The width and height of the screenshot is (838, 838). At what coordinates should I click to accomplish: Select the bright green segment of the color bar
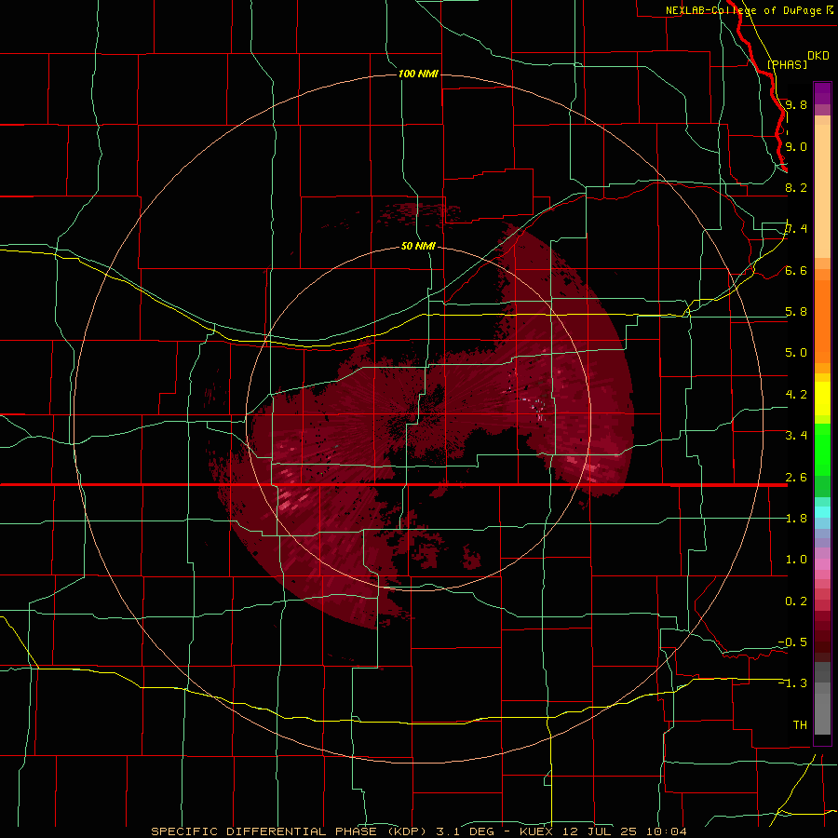point(822,450)
